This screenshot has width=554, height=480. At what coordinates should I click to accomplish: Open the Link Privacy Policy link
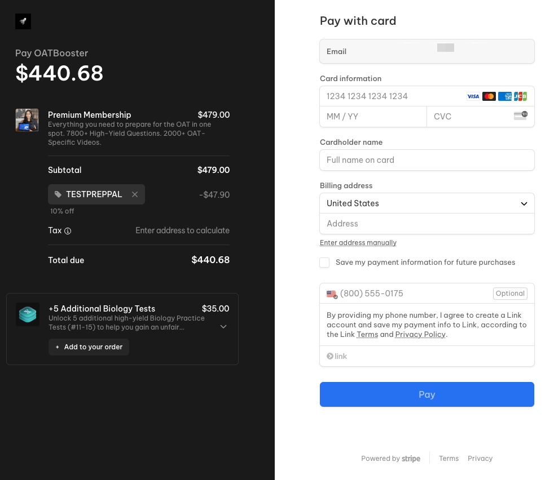point(420,335)
